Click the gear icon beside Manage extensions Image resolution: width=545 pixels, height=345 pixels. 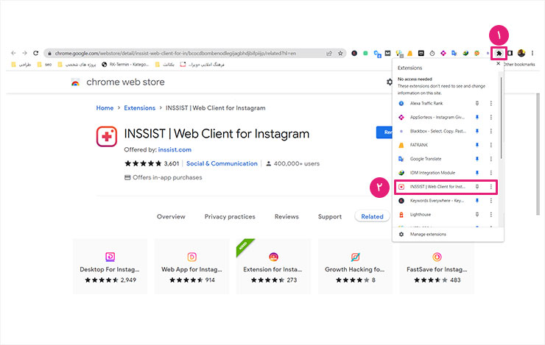tap(401, 234)
